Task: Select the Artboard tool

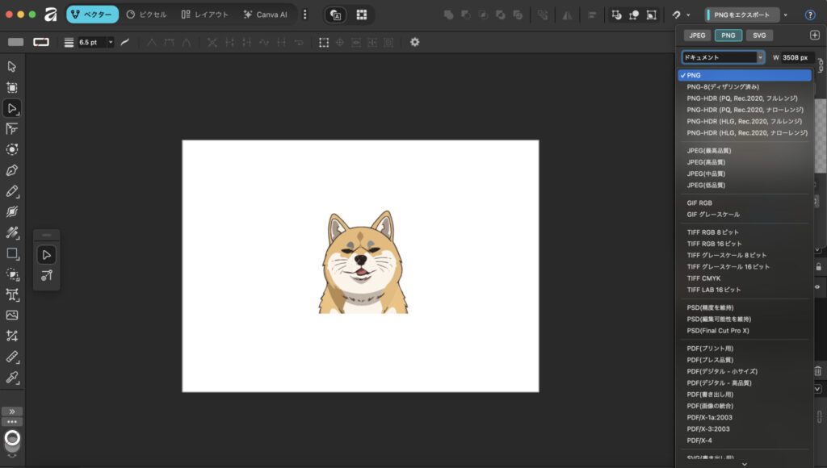Action: click(12, 87)
